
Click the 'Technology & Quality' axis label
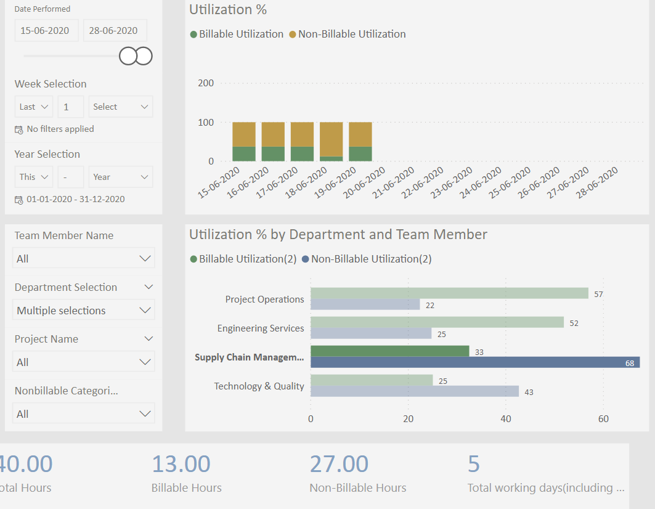pos(259,386)
